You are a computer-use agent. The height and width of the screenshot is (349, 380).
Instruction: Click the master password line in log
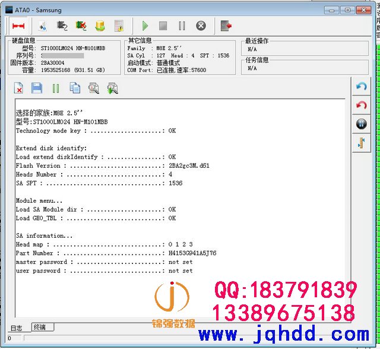tap(104, 262)
